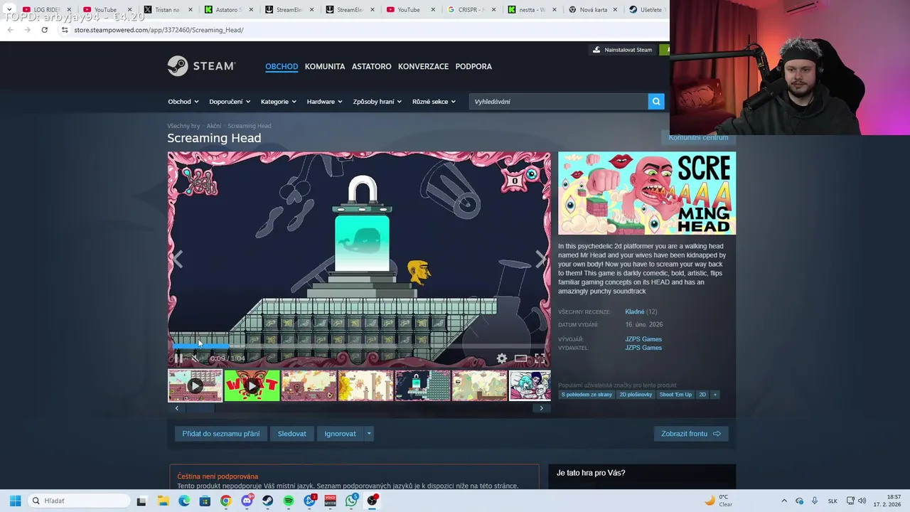Open the Hardware dropdown menu
The width and height of the screenshot is (910, 512).
pos(325,102)
